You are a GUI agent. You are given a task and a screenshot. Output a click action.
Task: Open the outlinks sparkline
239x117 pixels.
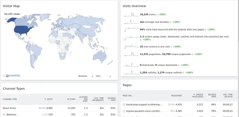coord(131,73)
